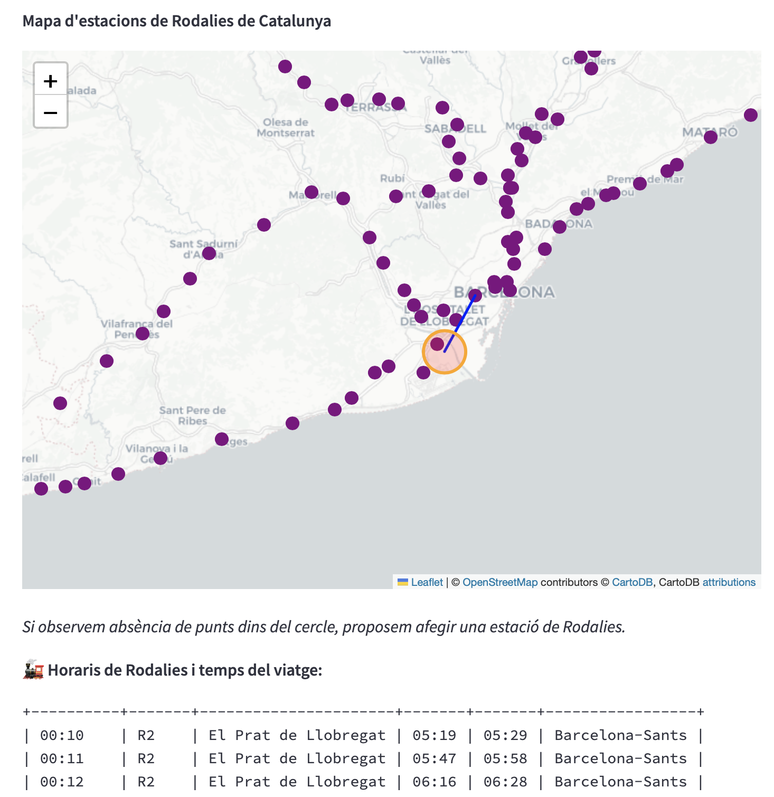
Task: Open CartoDB attributions link
Action: coord(729,582)
